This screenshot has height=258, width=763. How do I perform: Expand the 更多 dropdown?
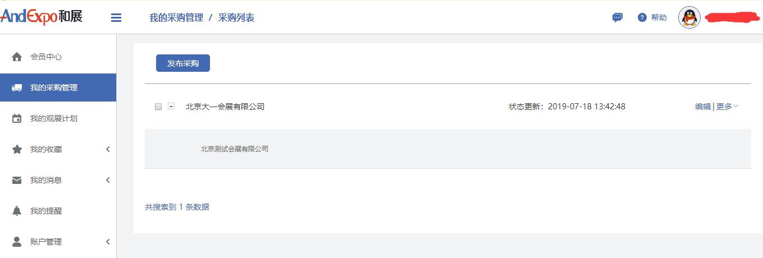point(727,107)
